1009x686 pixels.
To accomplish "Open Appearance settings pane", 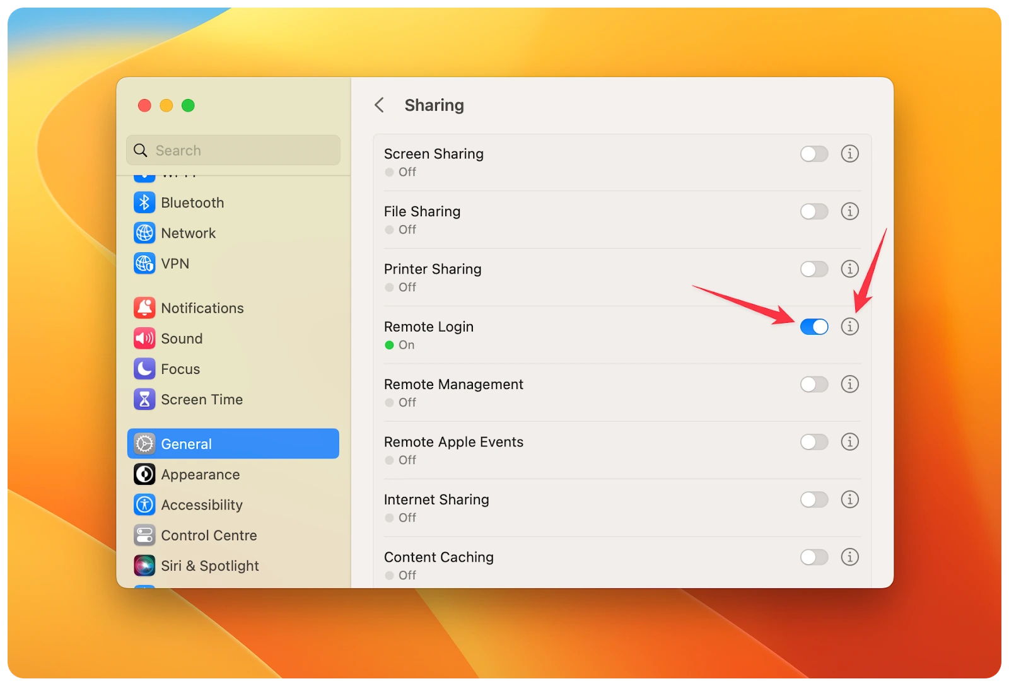I will (233, 474).
